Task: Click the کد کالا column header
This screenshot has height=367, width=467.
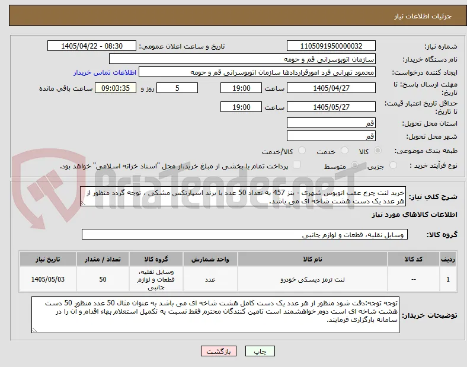Action: coord(414,259)
